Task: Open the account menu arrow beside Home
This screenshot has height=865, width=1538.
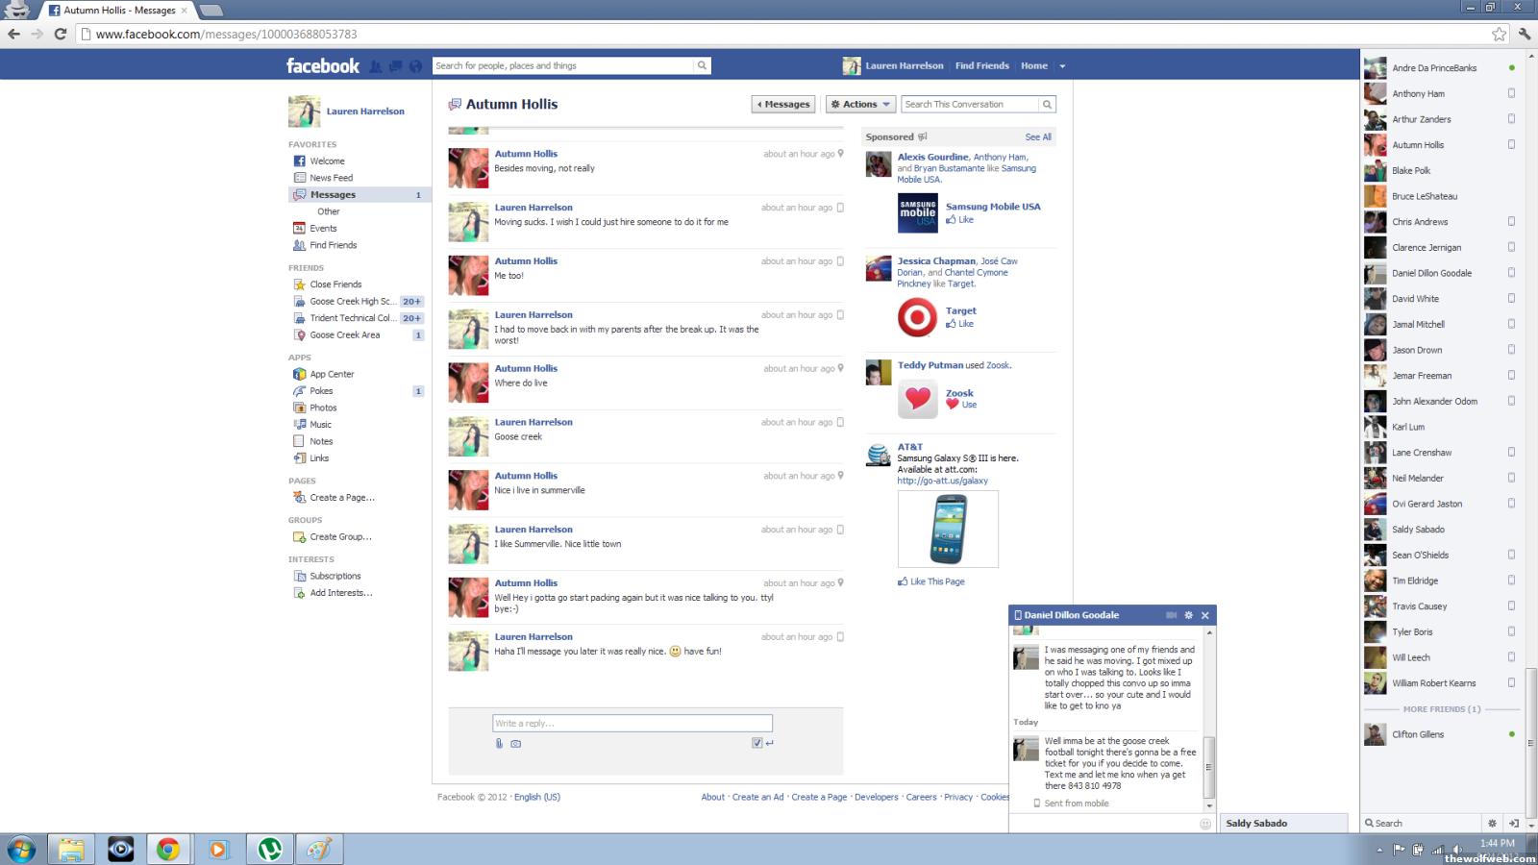Action: point(1062,66)
